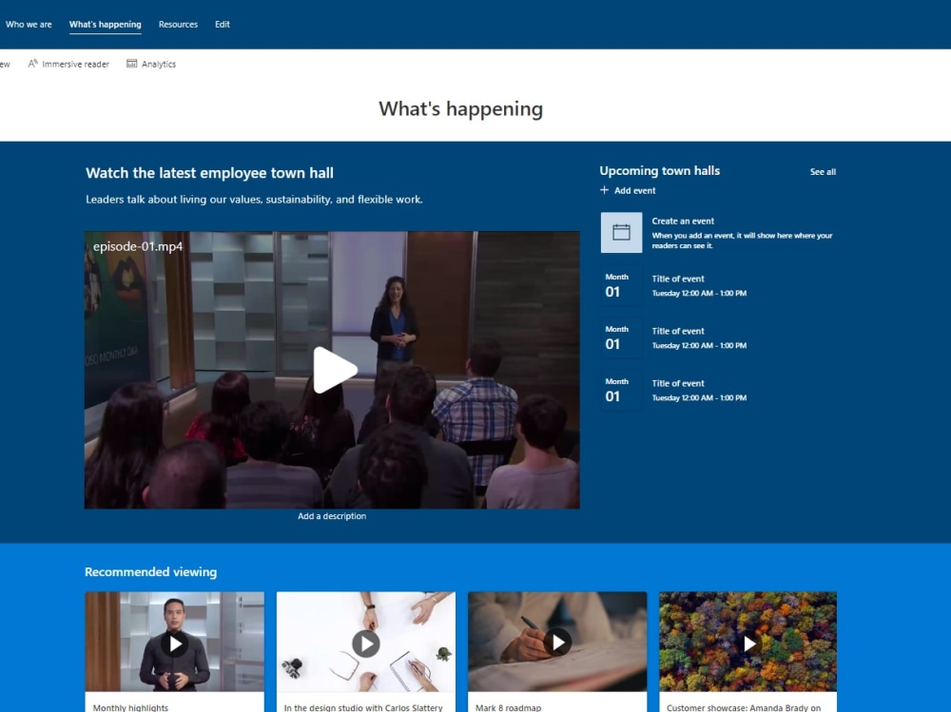This screenshot has height=712, width=951.
Task: Open the third Title of event entry
Action: point(677,383)
